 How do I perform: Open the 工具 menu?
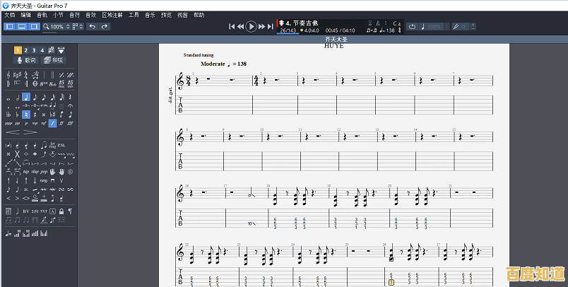[x=134, y=14]
